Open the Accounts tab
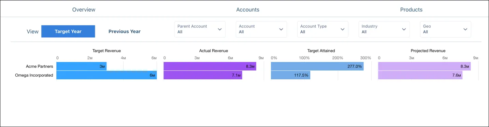This screenshot has width=489, height=127. pos(248,10)
